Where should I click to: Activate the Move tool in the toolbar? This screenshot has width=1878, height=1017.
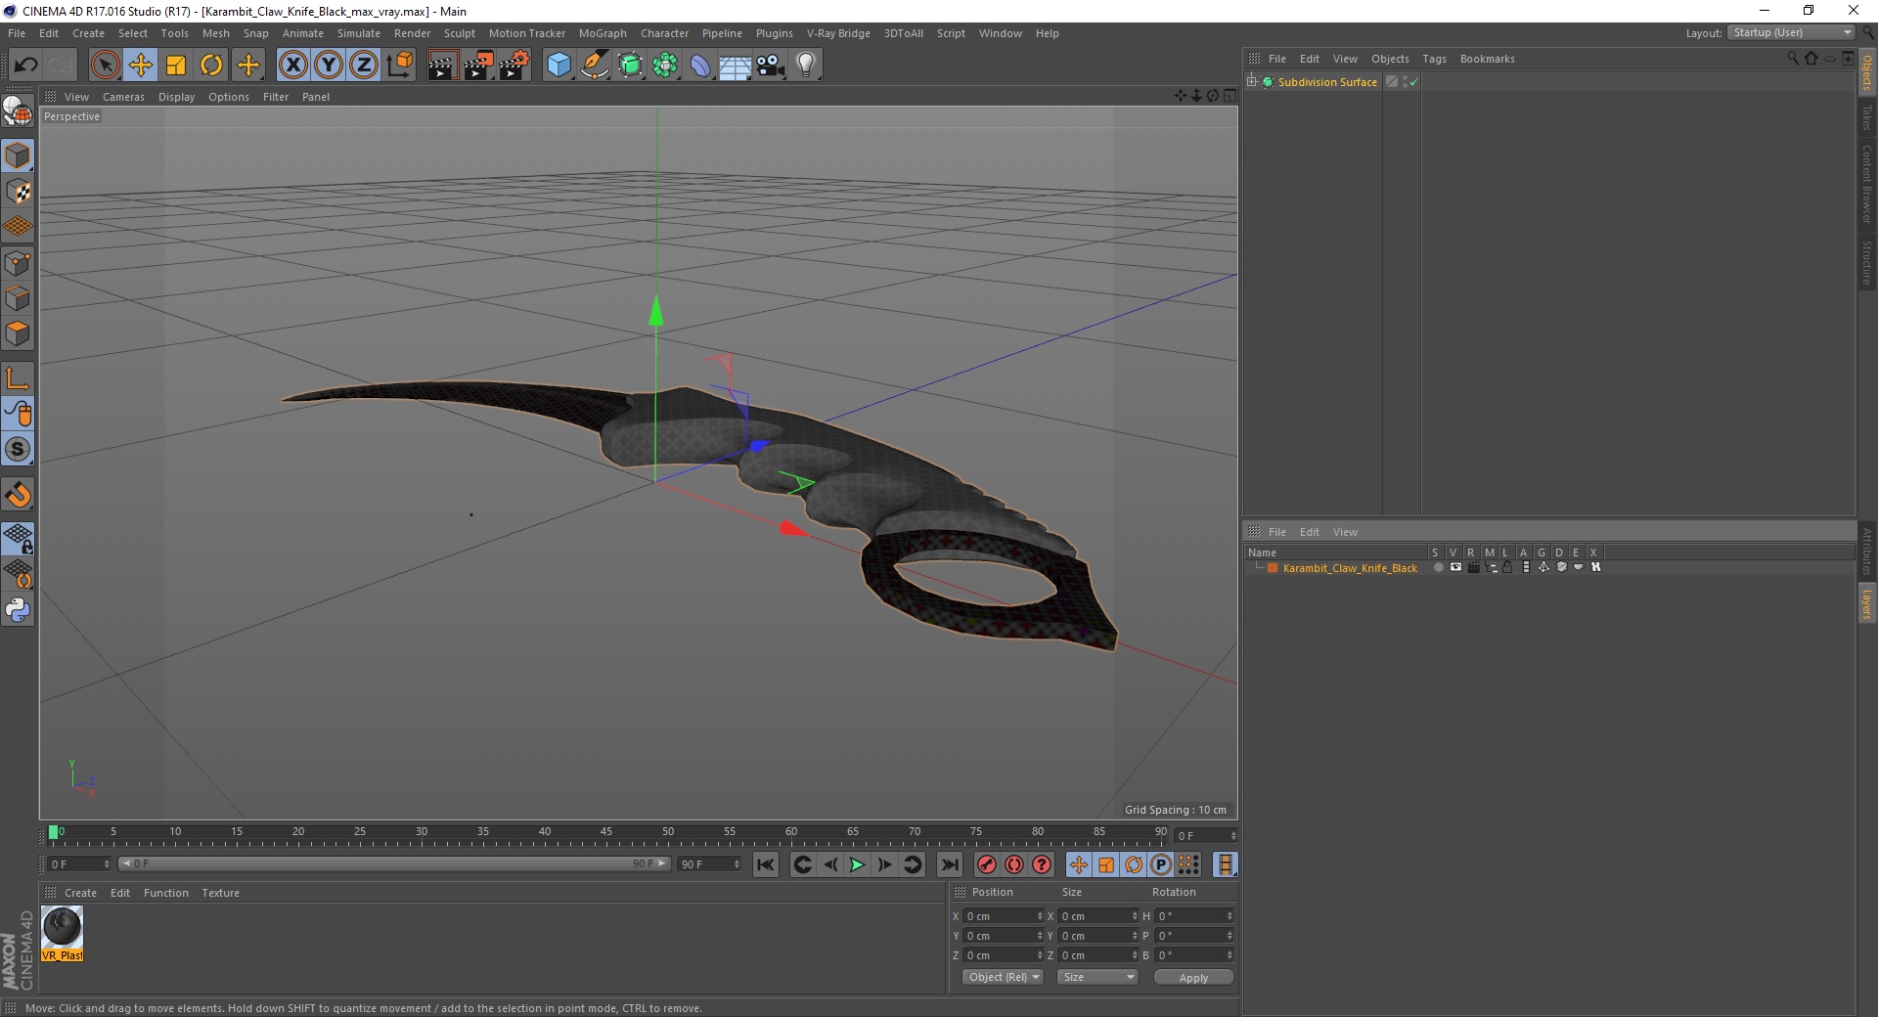pos(141,66)
